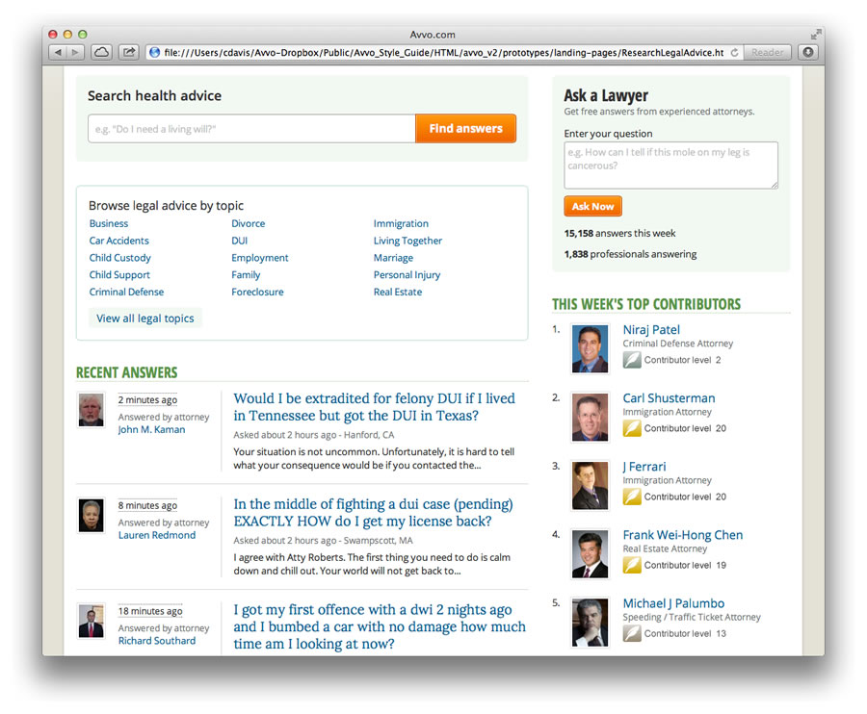867x714 pixels.
Task: Open Michael J Palumbo's contributor profile
Action: [673, 603]
